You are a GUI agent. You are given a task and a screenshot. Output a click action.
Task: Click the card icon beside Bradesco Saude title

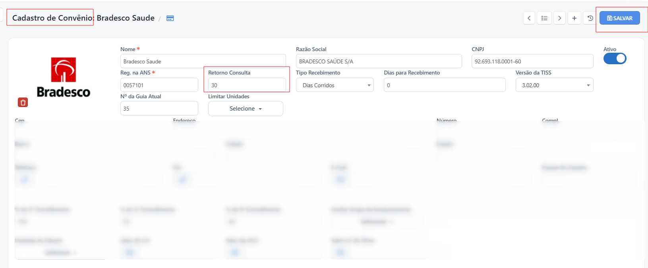coord(170,18)
